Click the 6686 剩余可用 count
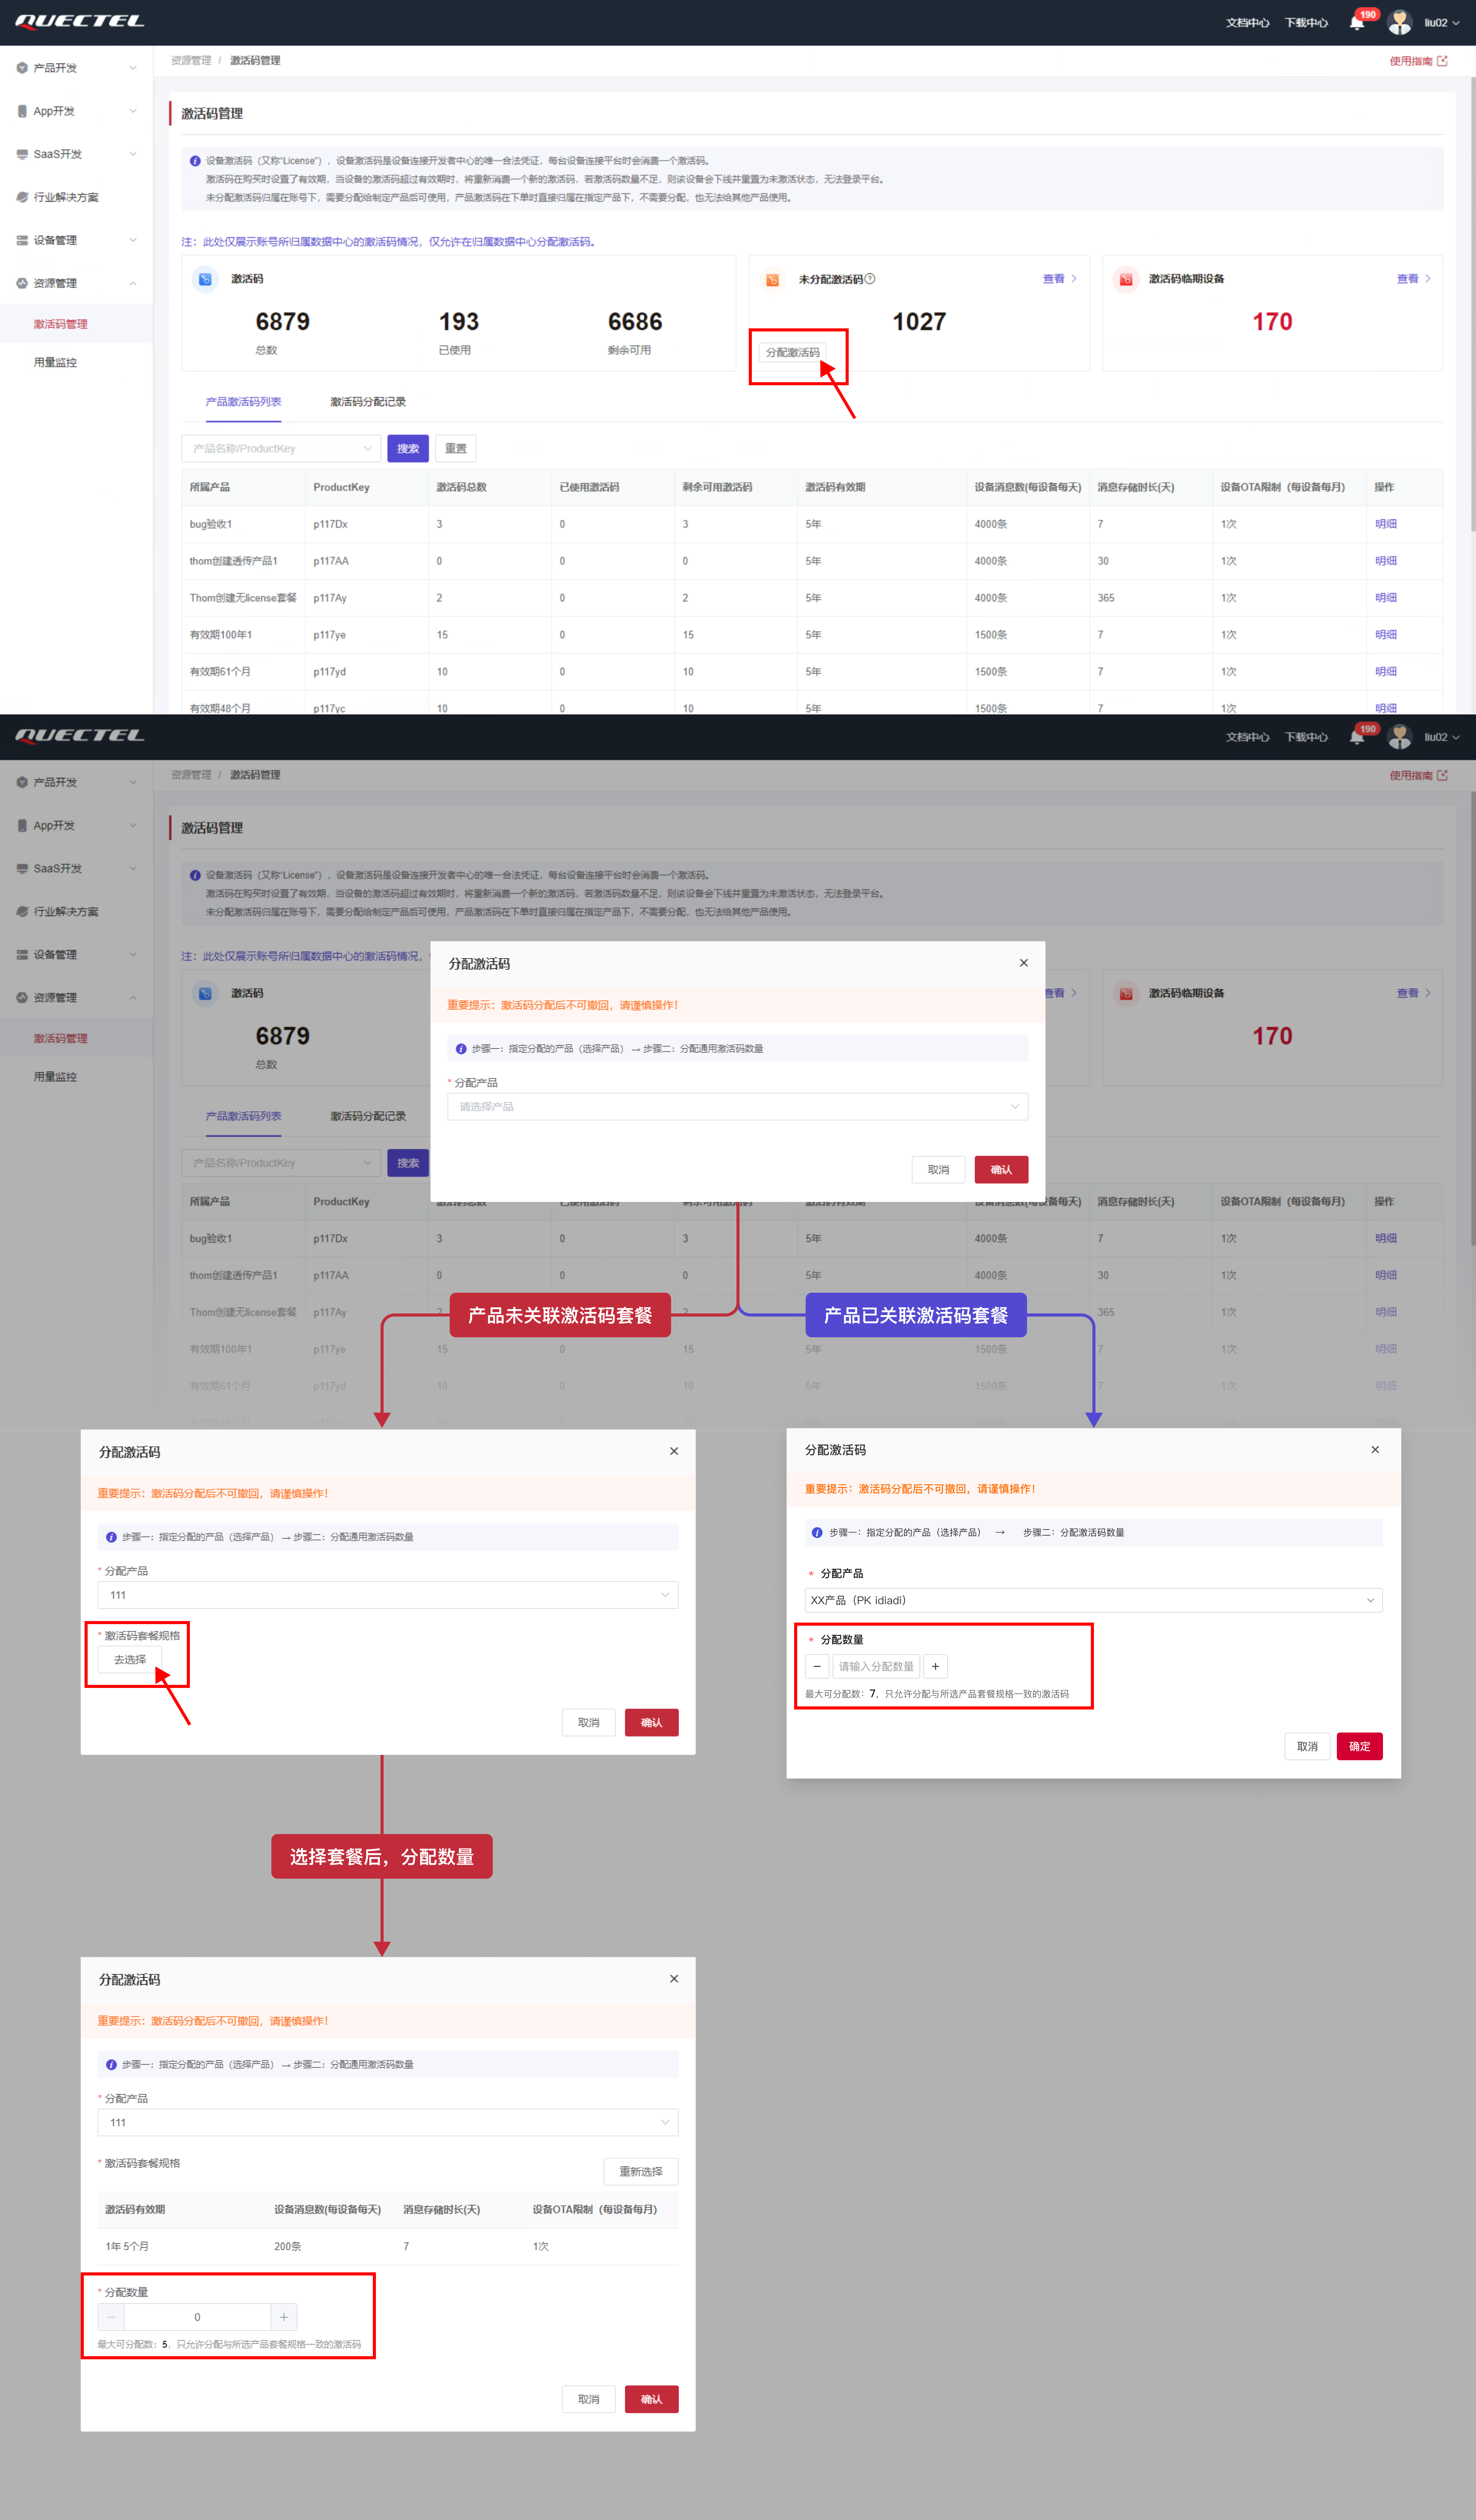The height and width of the screenshot is (2520, 1476). pyautogui.click(x=635, y=322)
